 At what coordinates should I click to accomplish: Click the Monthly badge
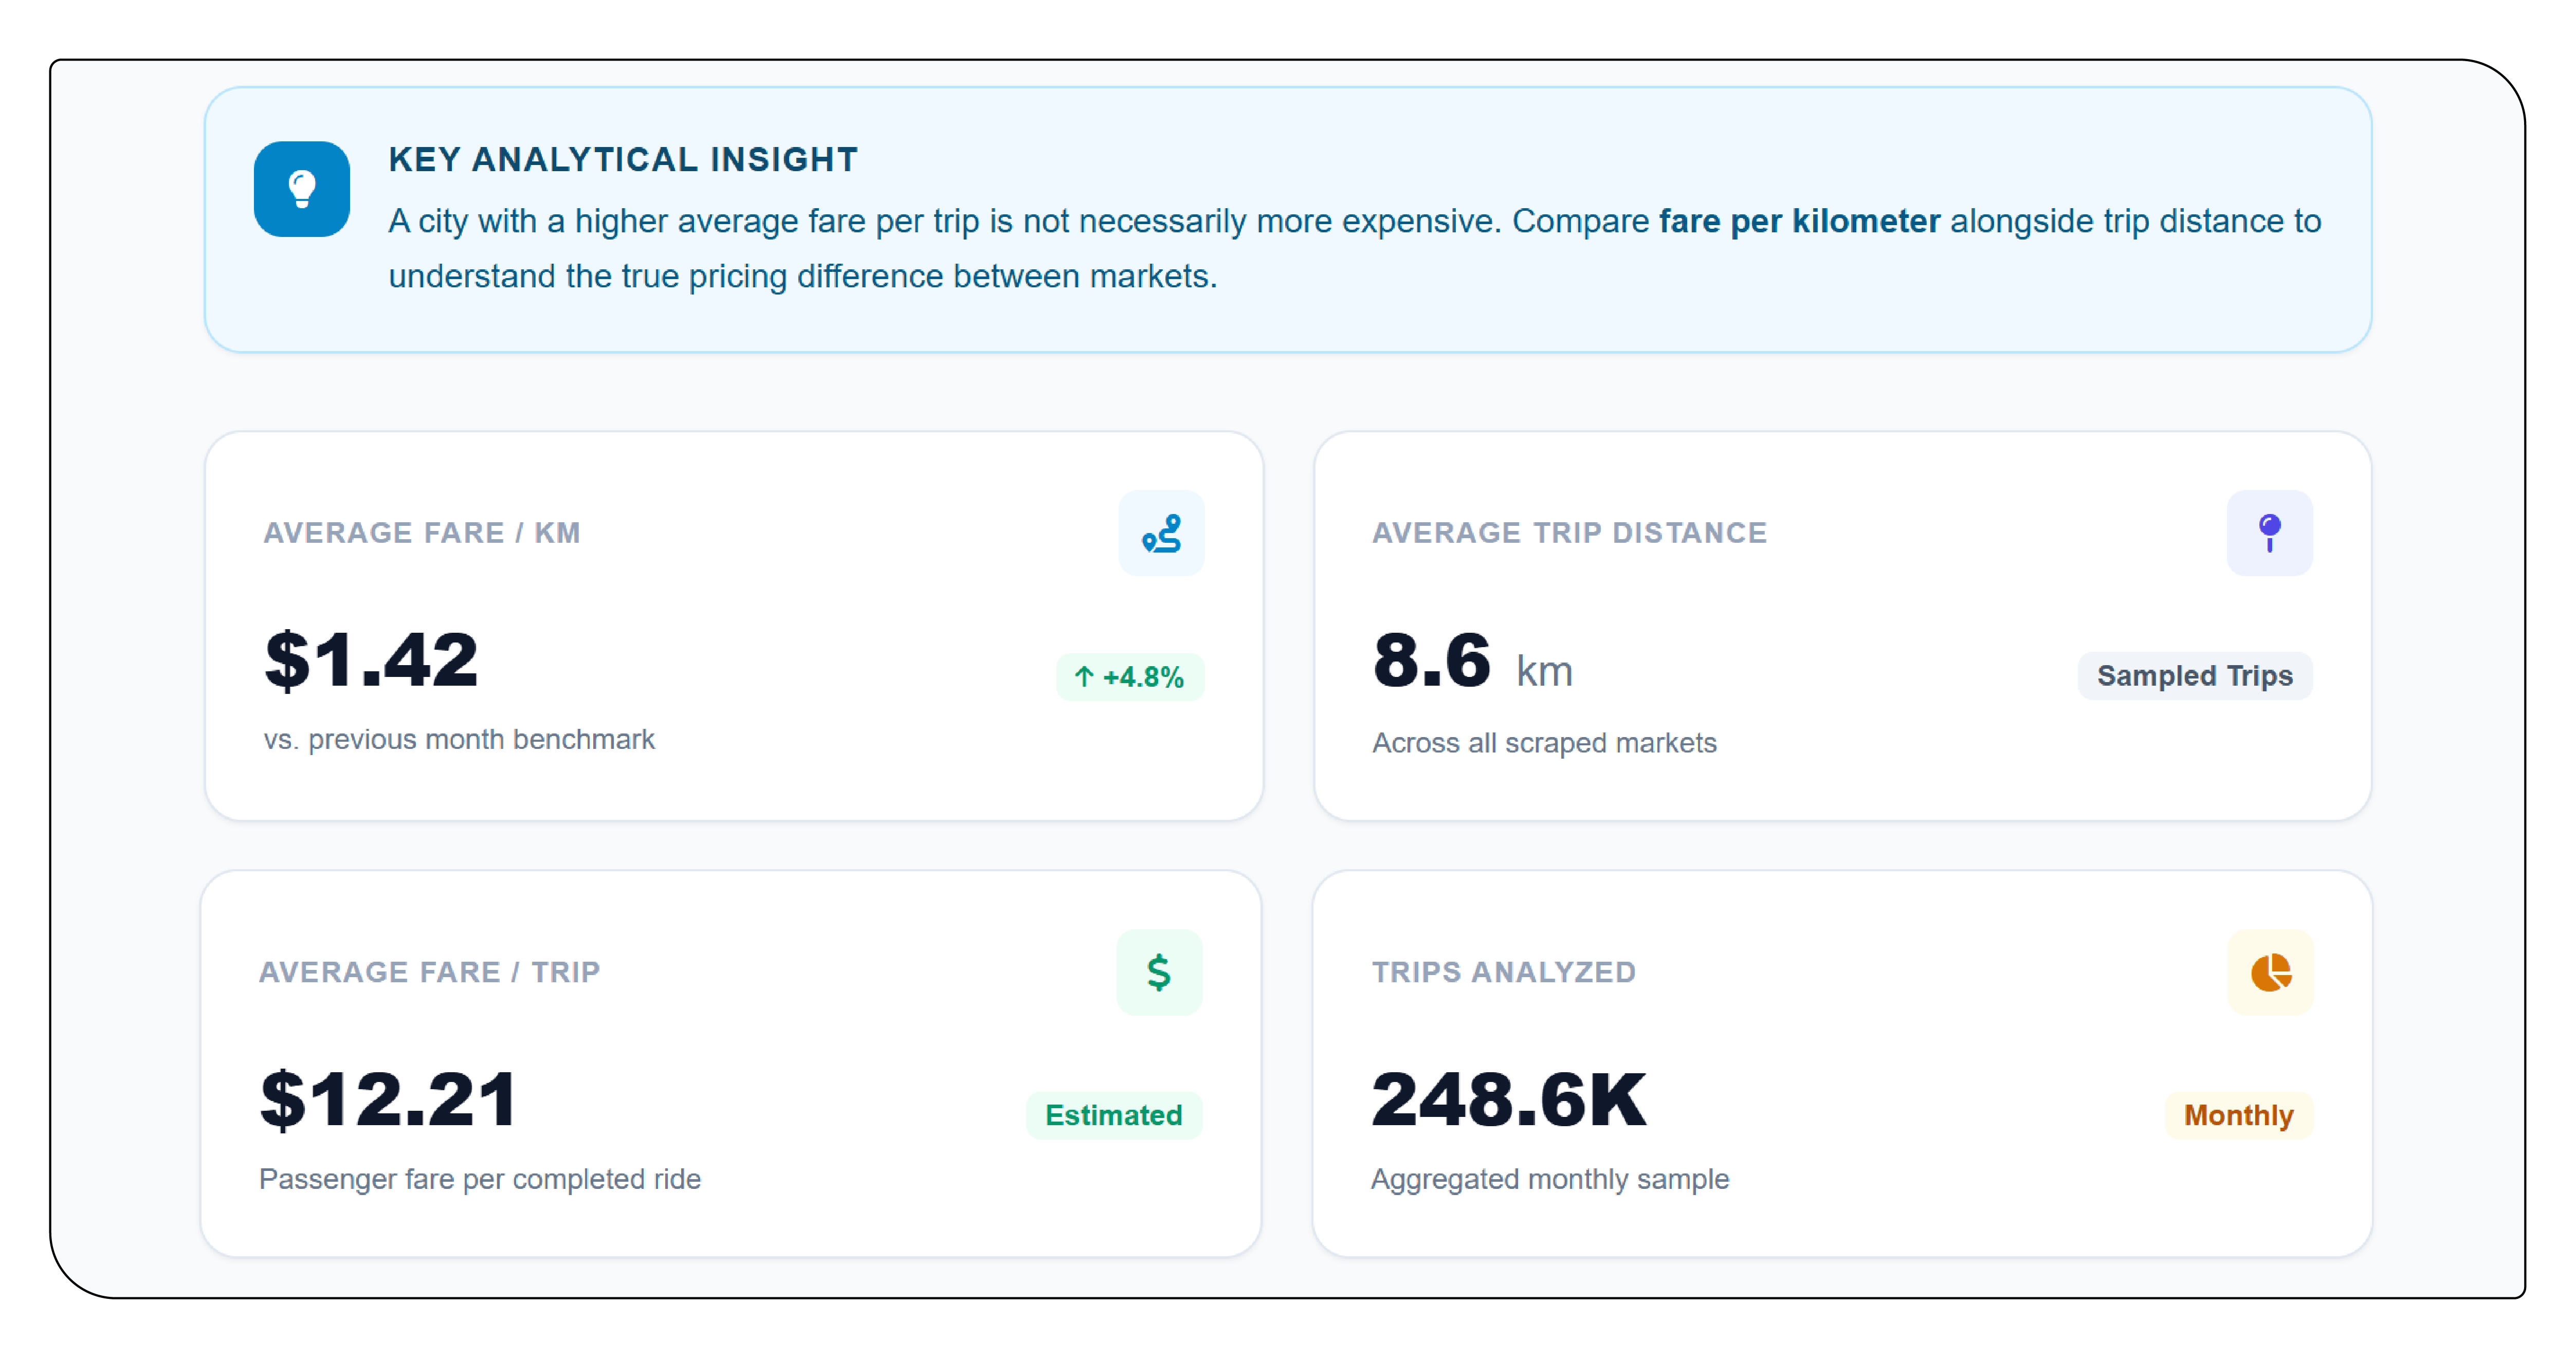2238,1115
